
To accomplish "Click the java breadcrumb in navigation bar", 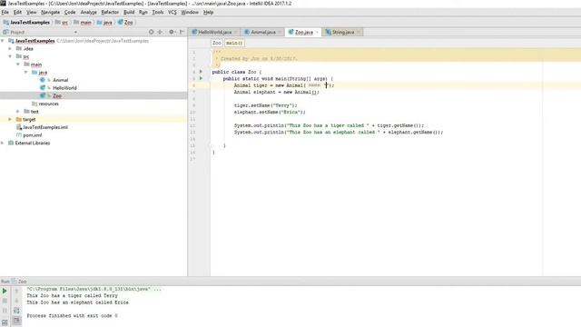I will pyautogui.click(x=104, y=22).
